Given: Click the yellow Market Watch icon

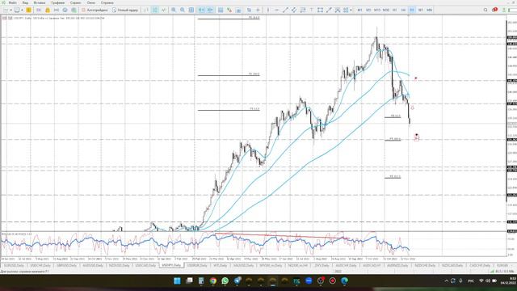Looking at the screenshot, I should click(29, 10).
